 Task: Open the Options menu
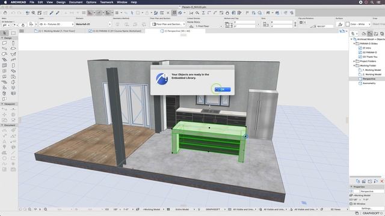tap(91, 2)
